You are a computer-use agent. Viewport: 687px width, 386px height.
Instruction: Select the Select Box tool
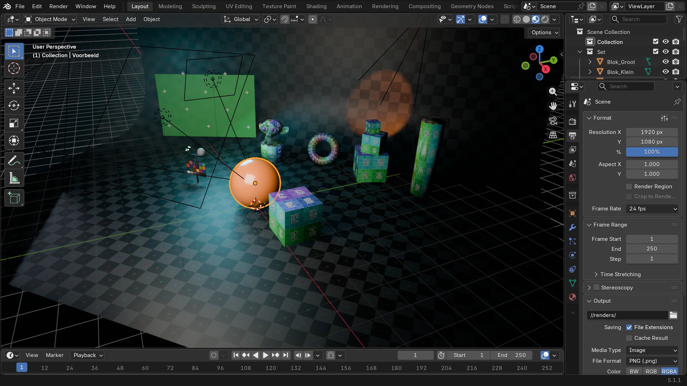point(14,51)
